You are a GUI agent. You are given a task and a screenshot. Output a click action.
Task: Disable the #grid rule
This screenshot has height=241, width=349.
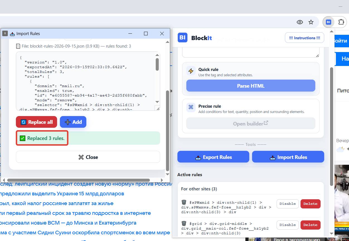288,225
